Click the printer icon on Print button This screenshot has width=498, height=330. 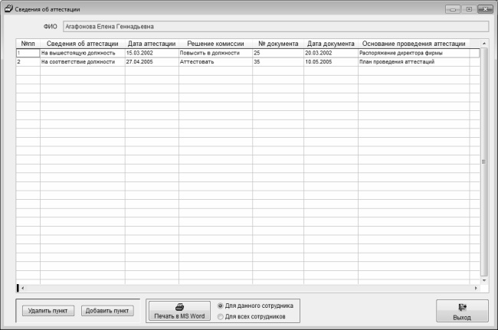click(179, 305)
